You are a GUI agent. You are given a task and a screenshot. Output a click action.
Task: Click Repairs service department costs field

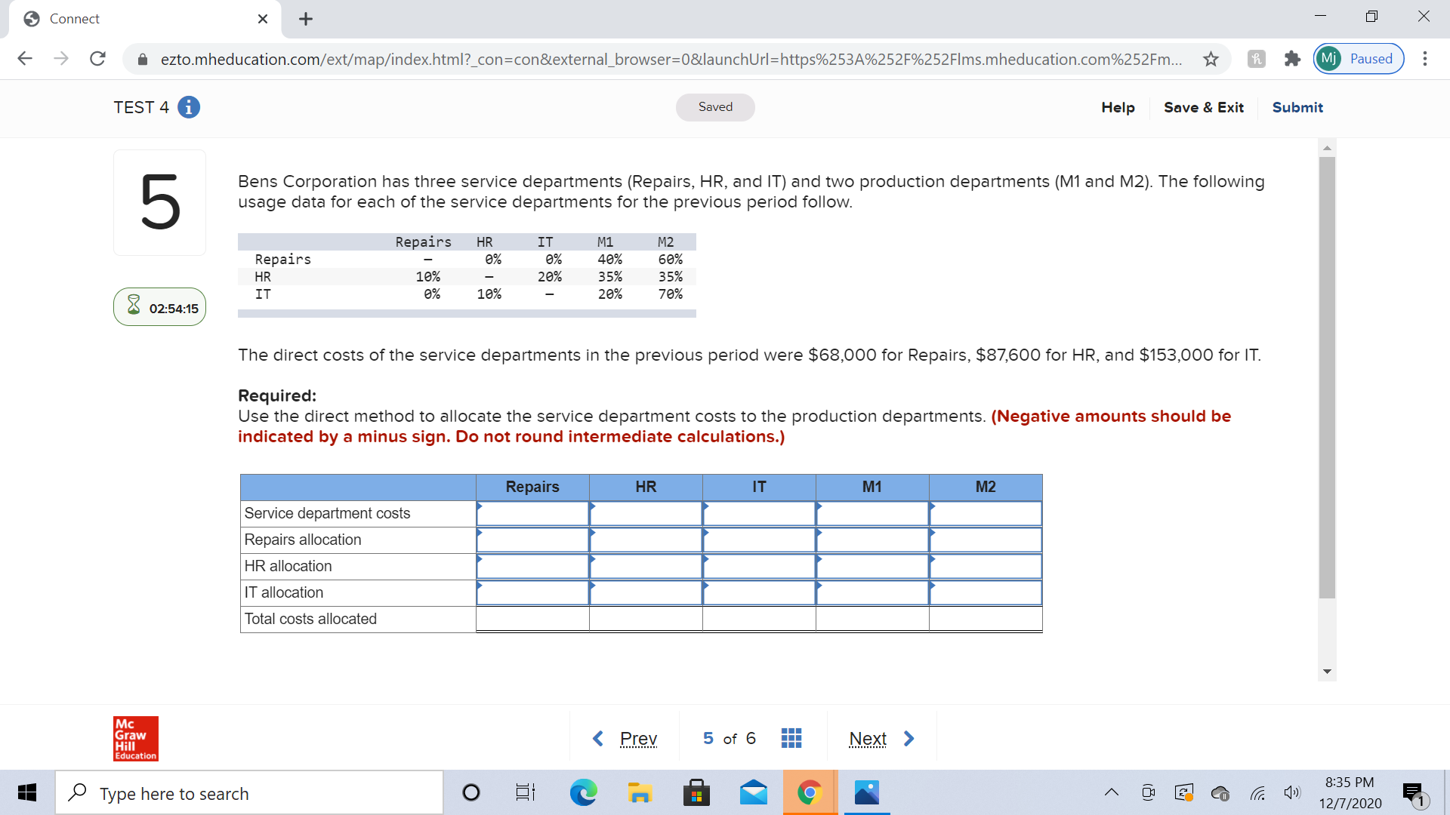[x=532, y=514]
